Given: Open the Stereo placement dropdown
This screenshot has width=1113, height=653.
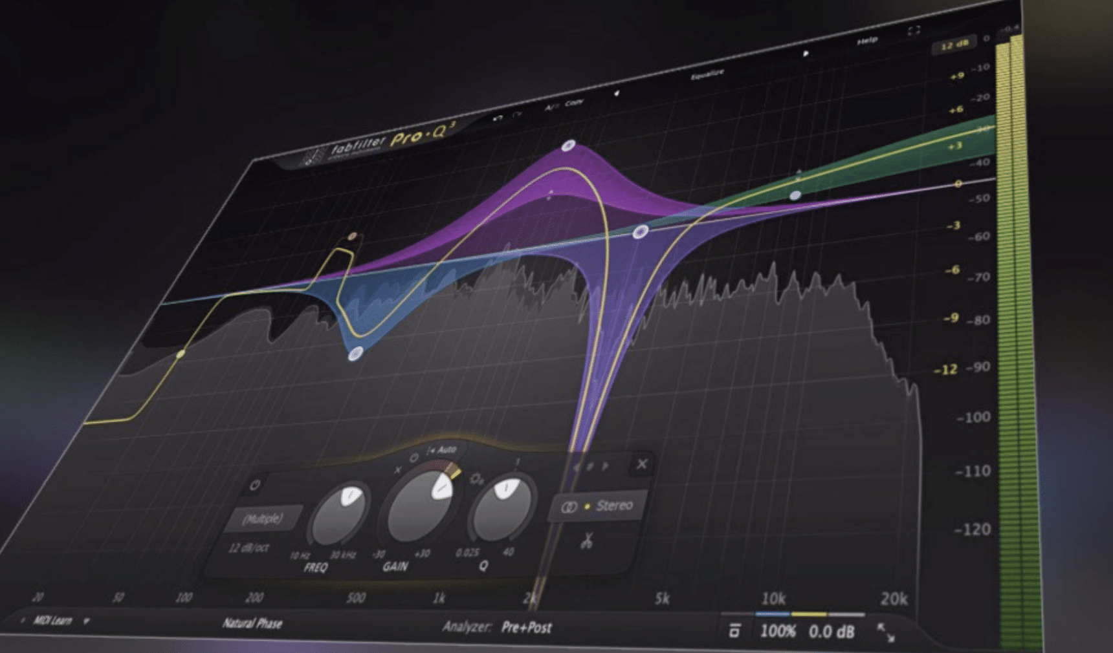Looking at the screenshot, I should coord(598,506).
